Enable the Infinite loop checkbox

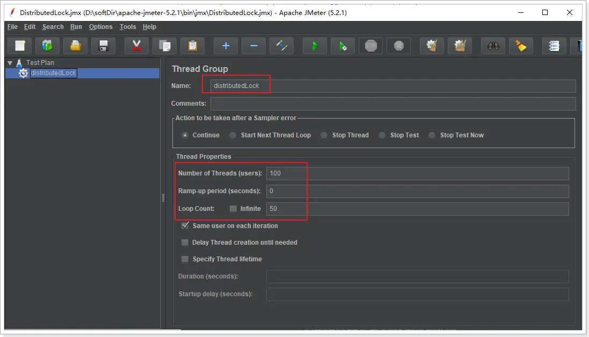(233, 209)
